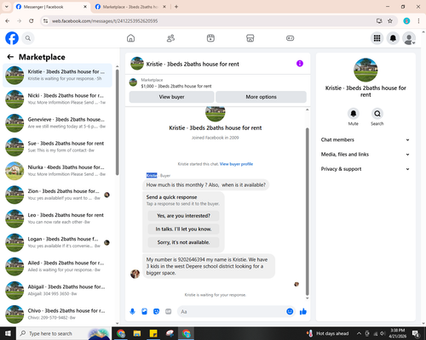Screen dimensions: 426x340
Task: Open the Sue conversation in list
Action: pos(57,147)
